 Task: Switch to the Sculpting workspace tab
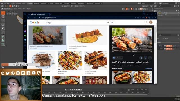click(x=43, y=4)
